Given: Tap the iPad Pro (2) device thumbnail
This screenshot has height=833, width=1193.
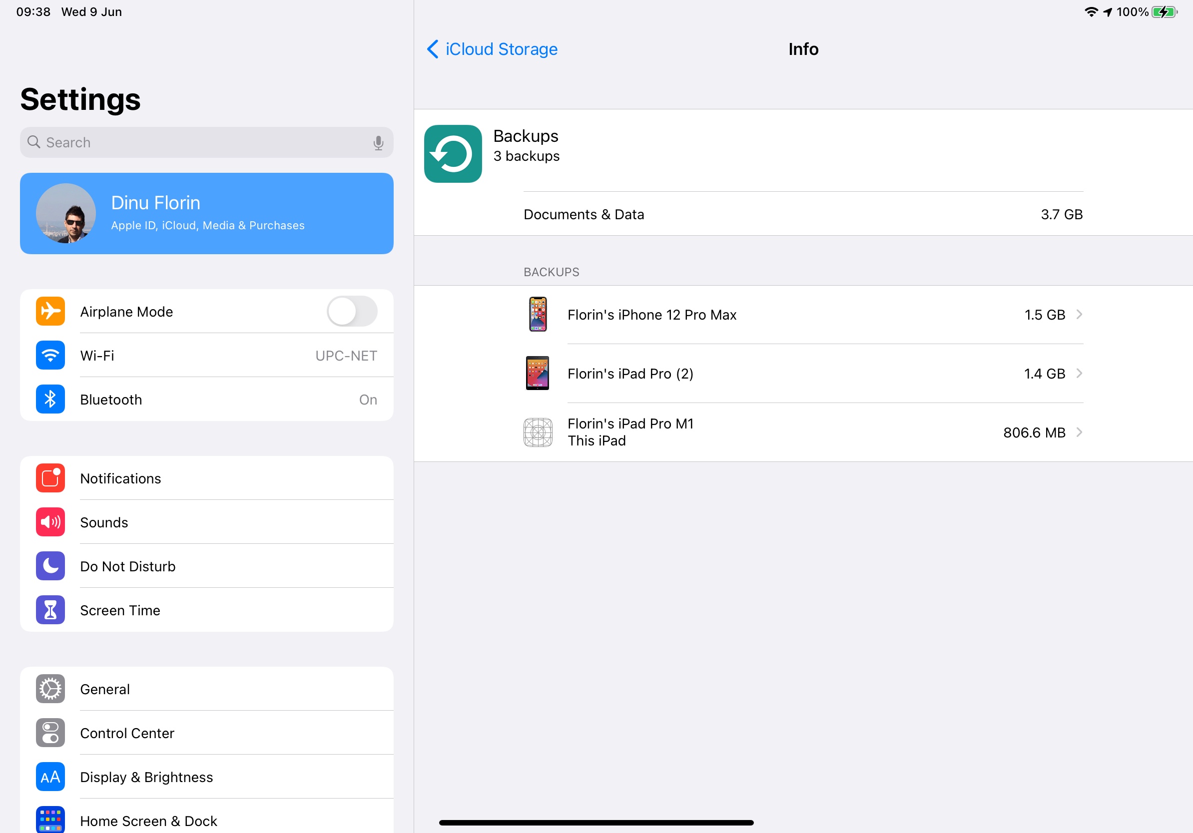Looking at the screenshot, I should (537, 373).
